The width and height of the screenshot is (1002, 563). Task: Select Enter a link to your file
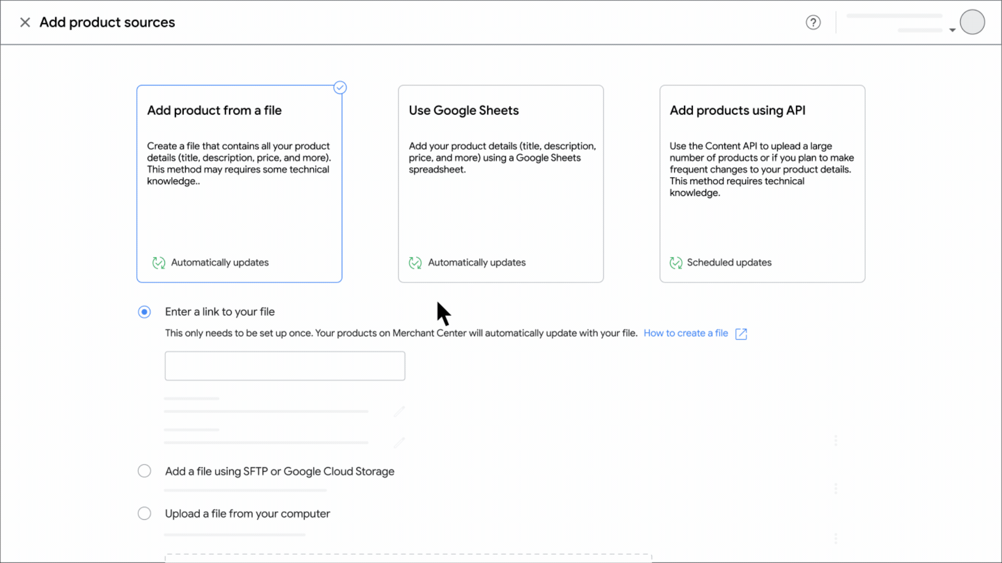[145, 312]
